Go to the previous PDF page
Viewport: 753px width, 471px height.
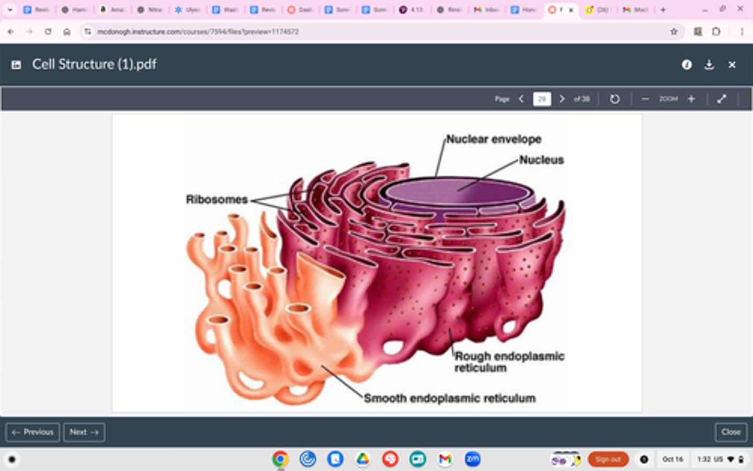point(521,98)
